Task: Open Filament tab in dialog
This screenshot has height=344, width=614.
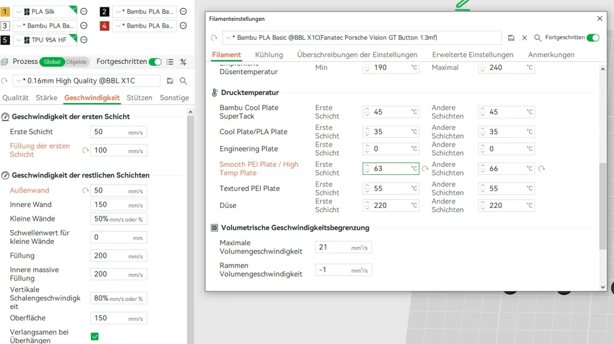Action: click(227, 55)
